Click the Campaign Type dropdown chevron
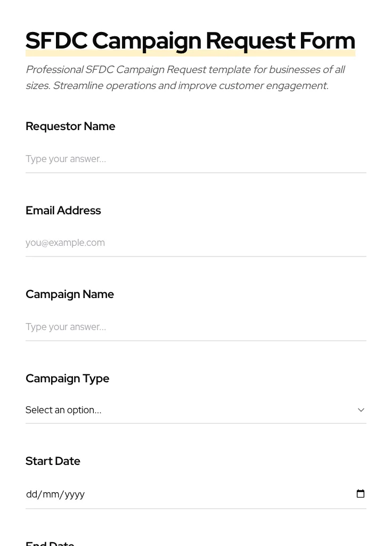Image resolution: width=392 pixels, height=546 pixels. coord(361,410)
